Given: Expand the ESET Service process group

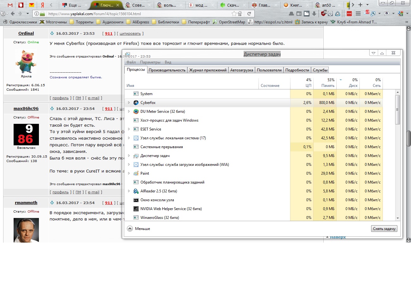Looking at the screenshot, I should click(x=129, y=129).
